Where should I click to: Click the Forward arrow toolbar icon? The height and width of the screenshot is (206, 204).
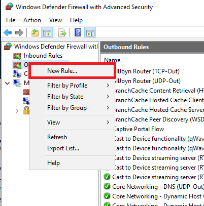(x=19, y=32)
